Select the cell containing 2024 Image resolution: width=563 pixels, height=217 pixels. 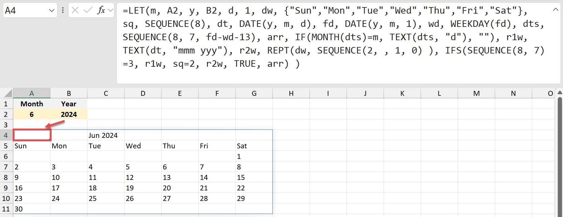(x=69, y=114)
